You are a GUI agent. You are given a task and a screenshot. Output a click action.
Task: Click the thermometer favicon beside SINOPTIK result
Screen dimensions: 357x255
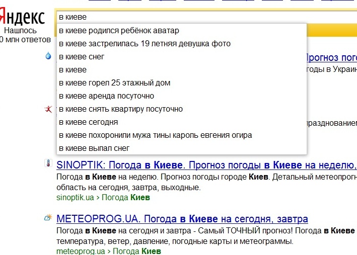pos(48,163)
